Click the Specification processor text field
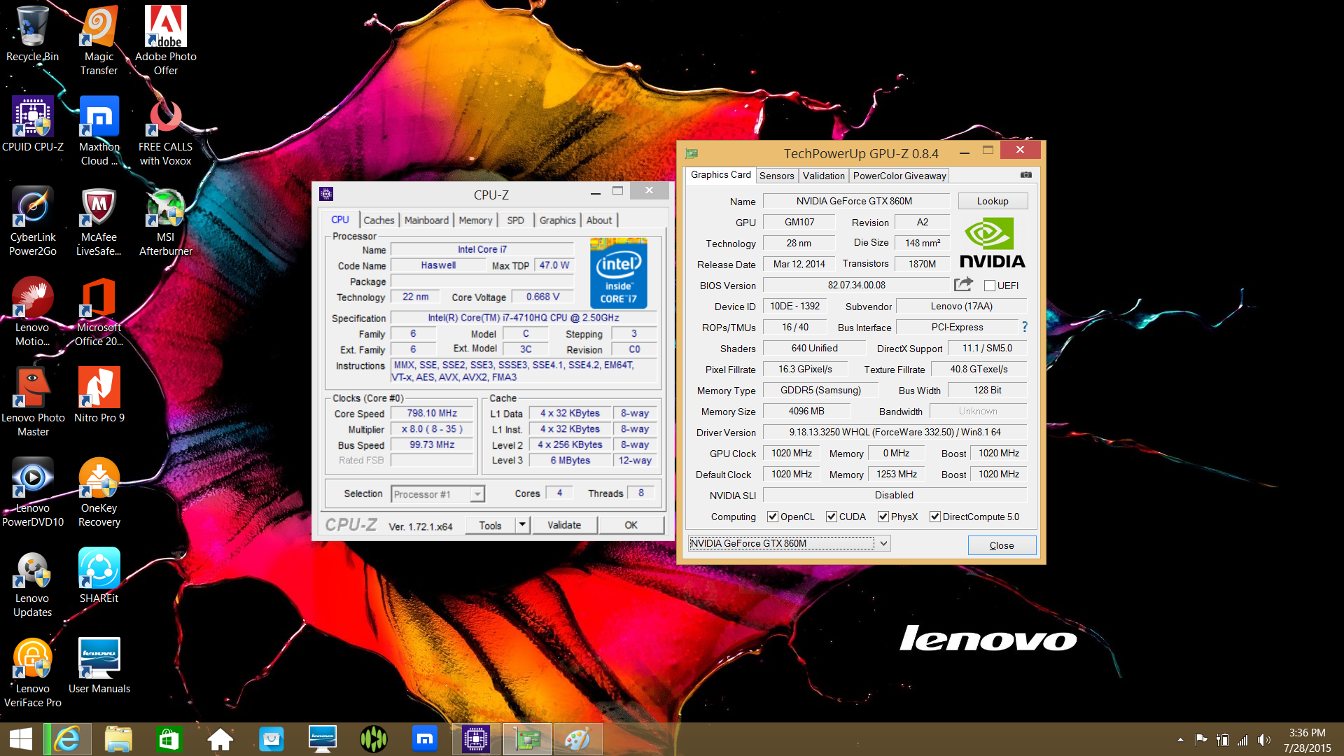The image size is (1344, 756). click(524, 318)
